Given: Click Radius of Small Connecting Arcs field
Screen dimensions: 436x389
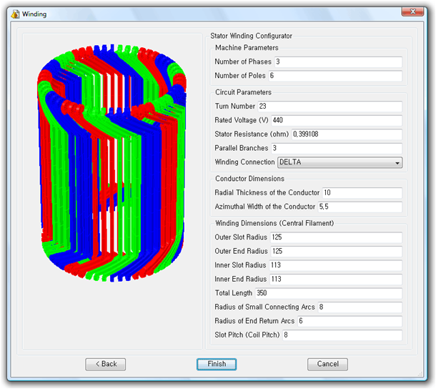Looking at the screenshot, I should click(360, 307).
